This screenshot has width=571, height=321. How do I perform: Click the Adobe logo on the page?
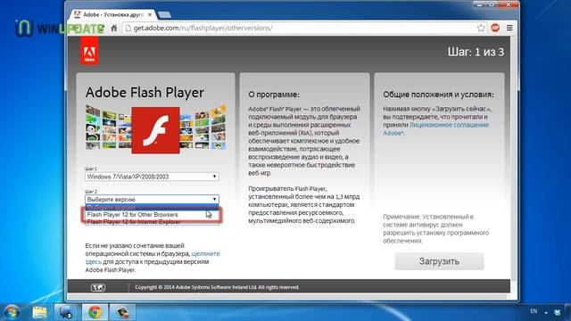[x=89, y=51]
